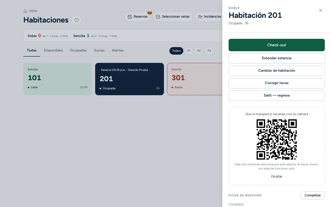Filter rooms by floor P1
Screen dimensions: 331x207
(x=189, y=51)
